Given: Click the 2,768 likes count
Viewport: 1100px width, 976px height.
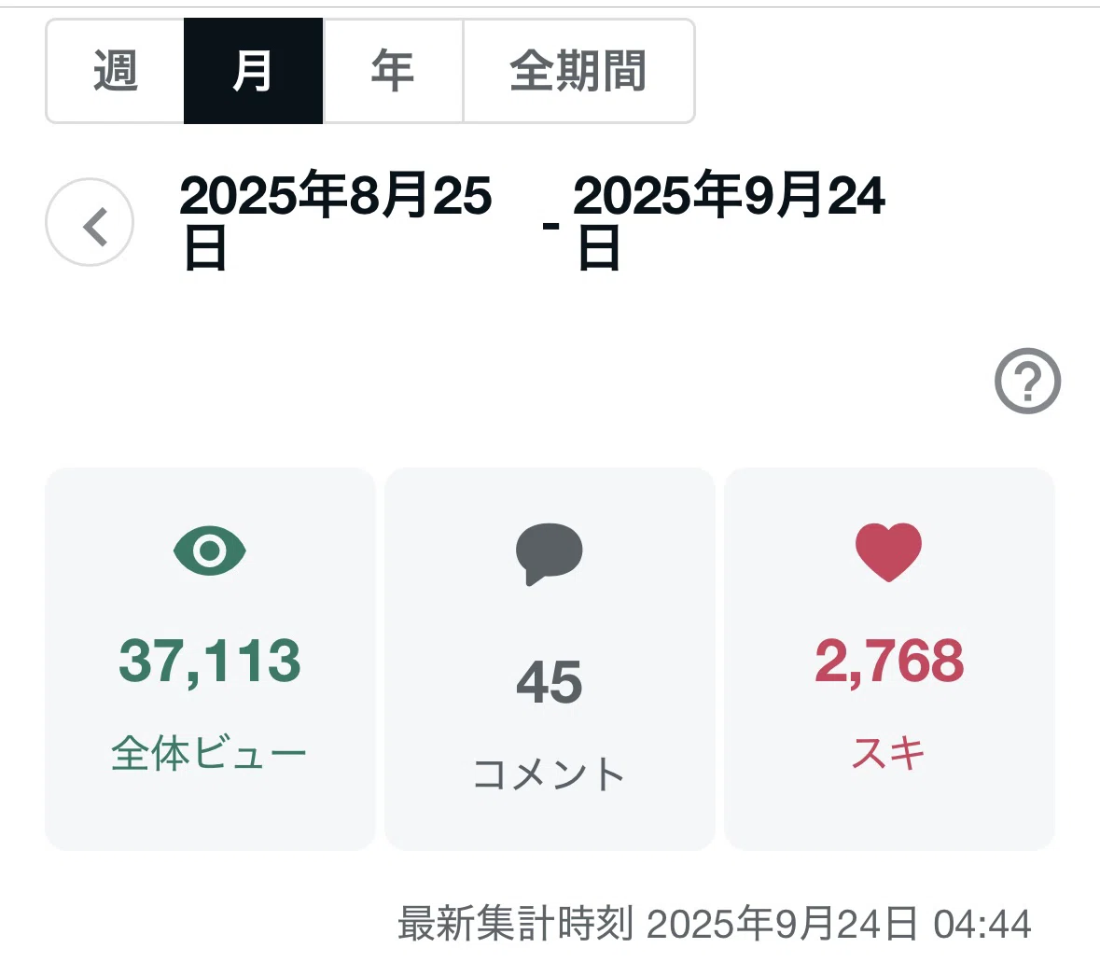Looking at the screenshot, I should click(889, 661).
